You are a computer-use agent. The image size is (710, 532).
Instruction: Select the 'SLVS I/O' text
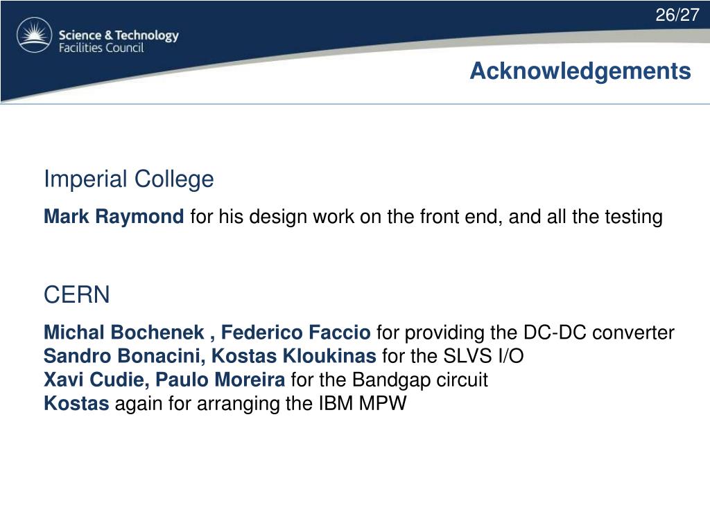coord(483,356)
